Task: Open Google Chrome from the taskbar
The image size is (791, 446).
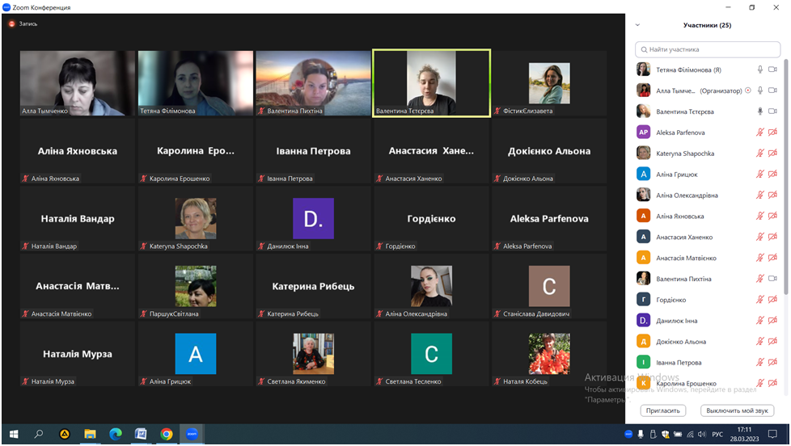Action: click(x=166, y=434)
